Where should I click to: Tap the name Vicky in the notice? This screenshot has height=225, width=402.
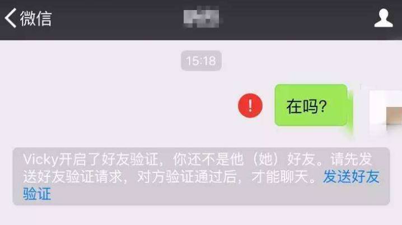(x=41, y=160)
